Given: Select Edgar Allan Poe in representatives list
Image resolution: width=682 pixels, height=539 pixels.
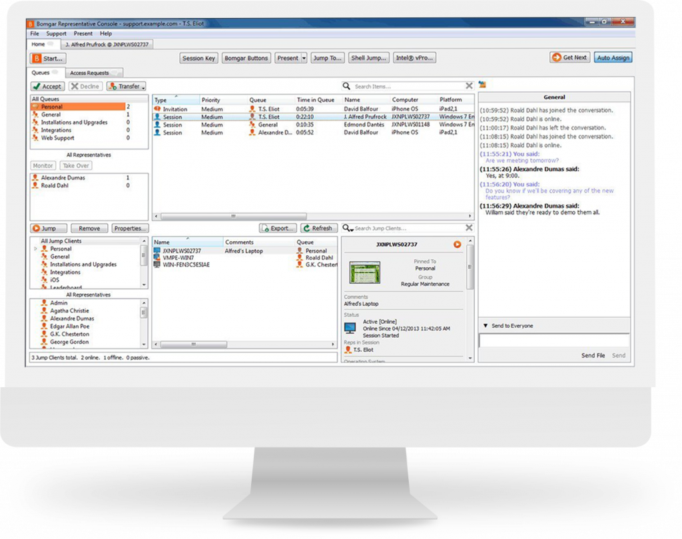Looking at the screenshot, I should point(69,326).
